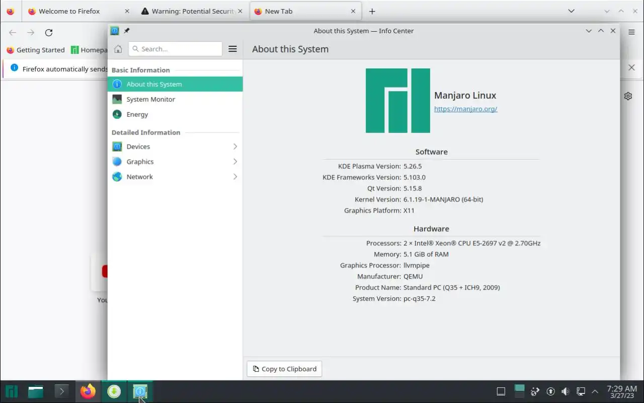
Task: Go to Info Center home page
Action: [118, 49]
